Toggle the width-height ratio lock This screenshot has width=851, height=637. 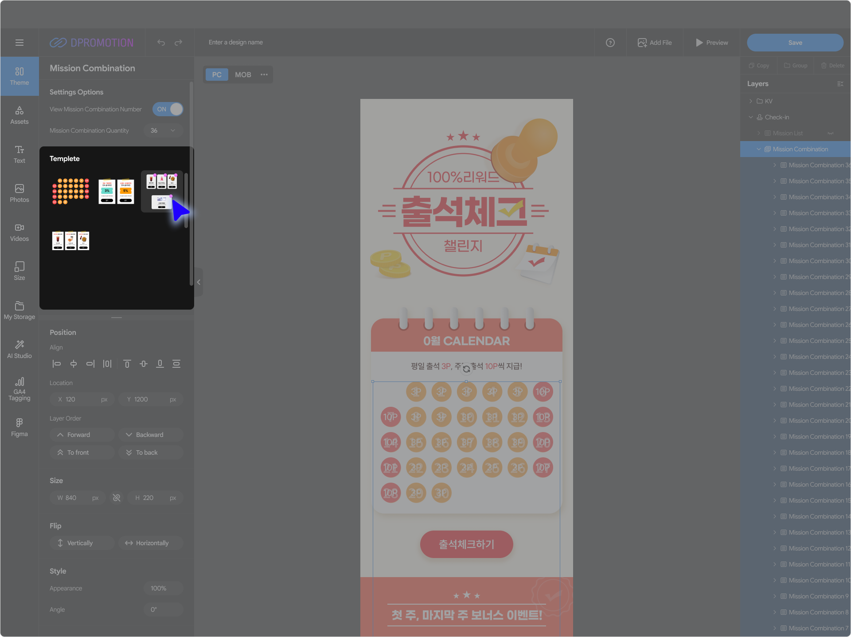[117, 498]
